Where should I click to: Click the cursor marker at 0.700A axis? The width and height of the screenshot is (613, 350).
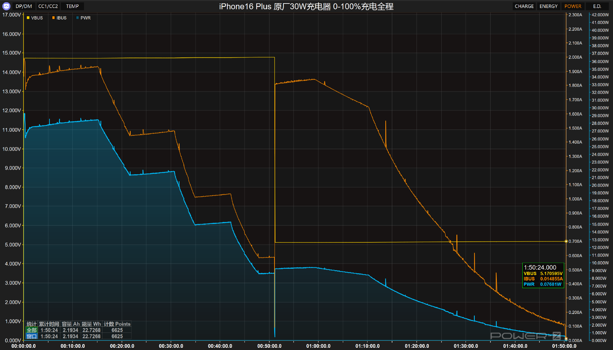tap(566, 241)
